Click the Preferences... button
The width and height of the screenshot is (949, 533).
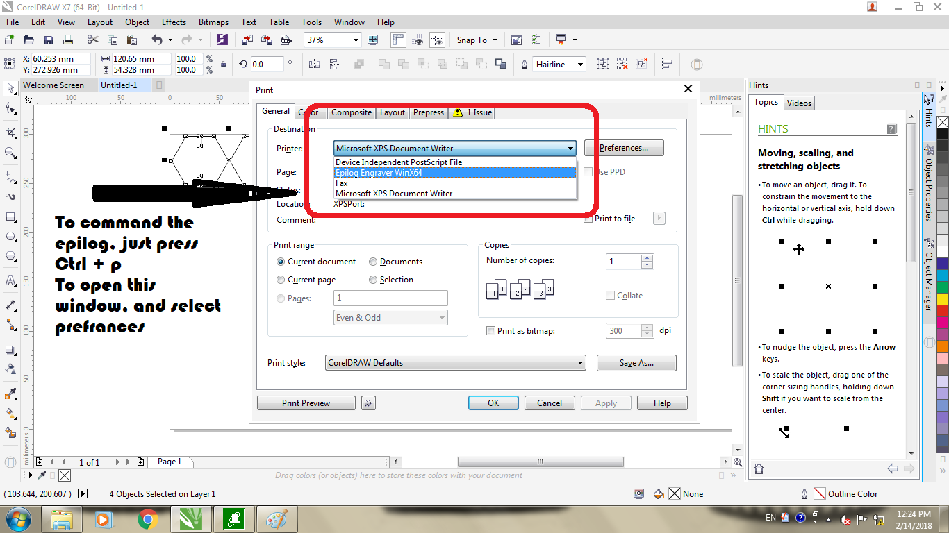click(x=624, y=148)
